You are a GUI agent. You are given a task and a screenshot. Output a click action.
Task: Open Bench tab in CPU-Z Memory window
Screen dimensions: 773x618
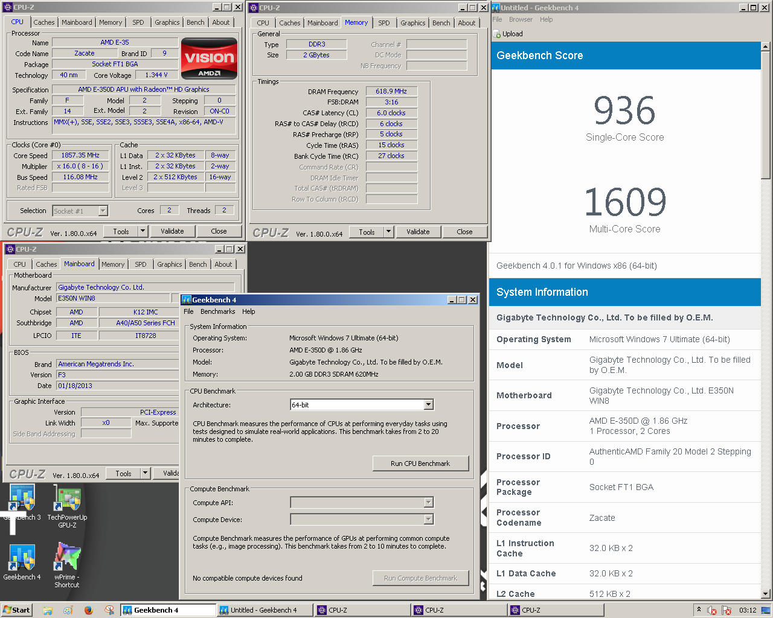(x=441, y=23)
